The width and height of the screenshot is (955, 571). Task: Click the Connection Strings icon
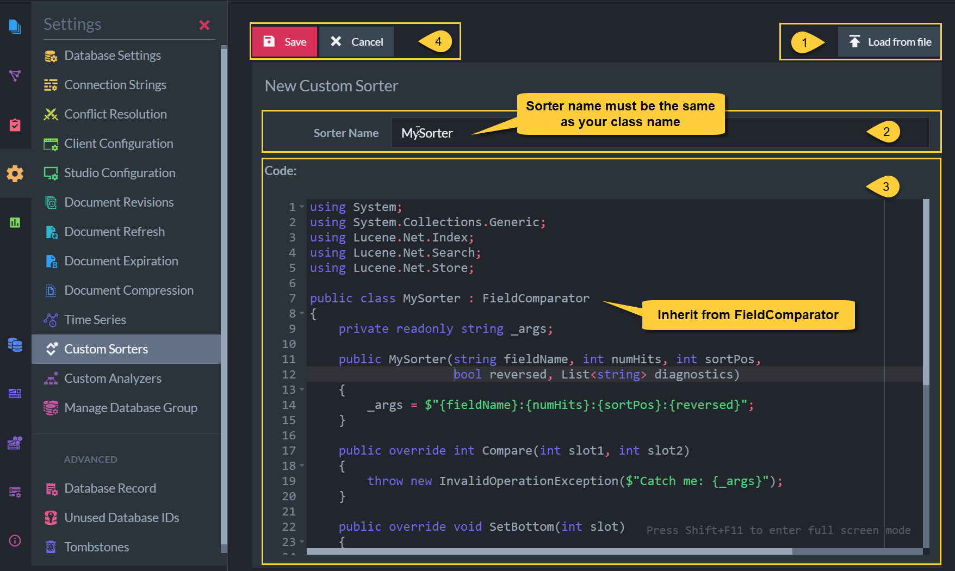click(51, 85)
